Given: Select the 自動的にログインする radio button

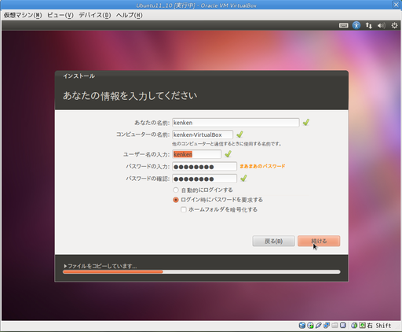Looking at the screenshot, I should tap(176, 190).
